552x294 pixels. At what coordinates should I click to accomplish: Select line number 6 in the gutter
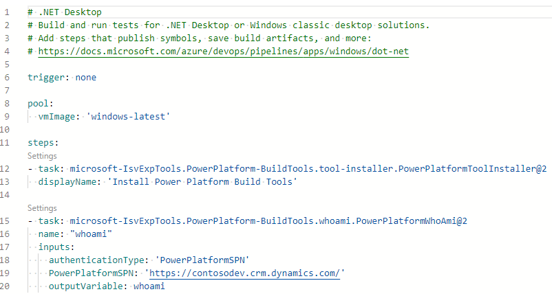tap(6, 77)
